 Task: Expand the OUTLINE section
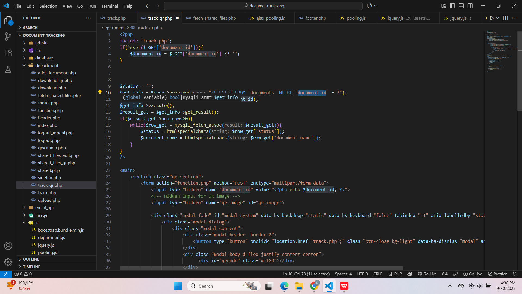[x=31, y=259]
